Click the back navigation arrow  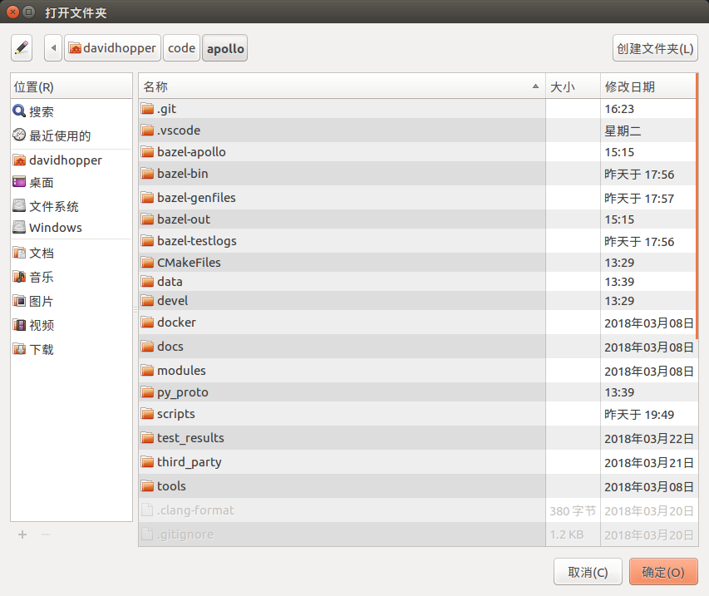[x=52, y=47]
